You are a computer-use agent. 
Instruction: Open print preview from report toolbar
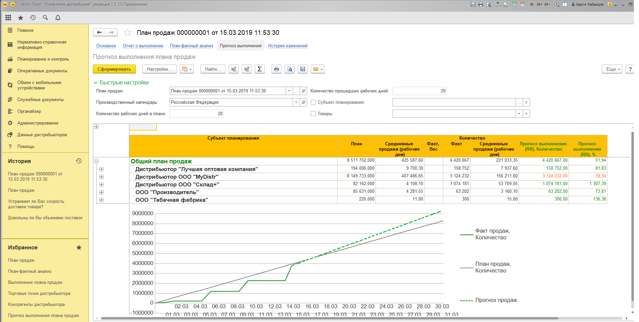pos(290,69)
